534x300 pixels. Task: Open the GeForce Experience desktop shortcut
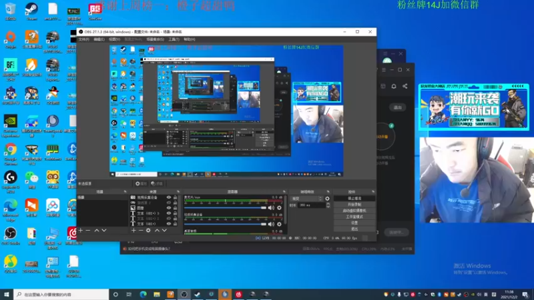pyautogui.click(x=11, y=126)
